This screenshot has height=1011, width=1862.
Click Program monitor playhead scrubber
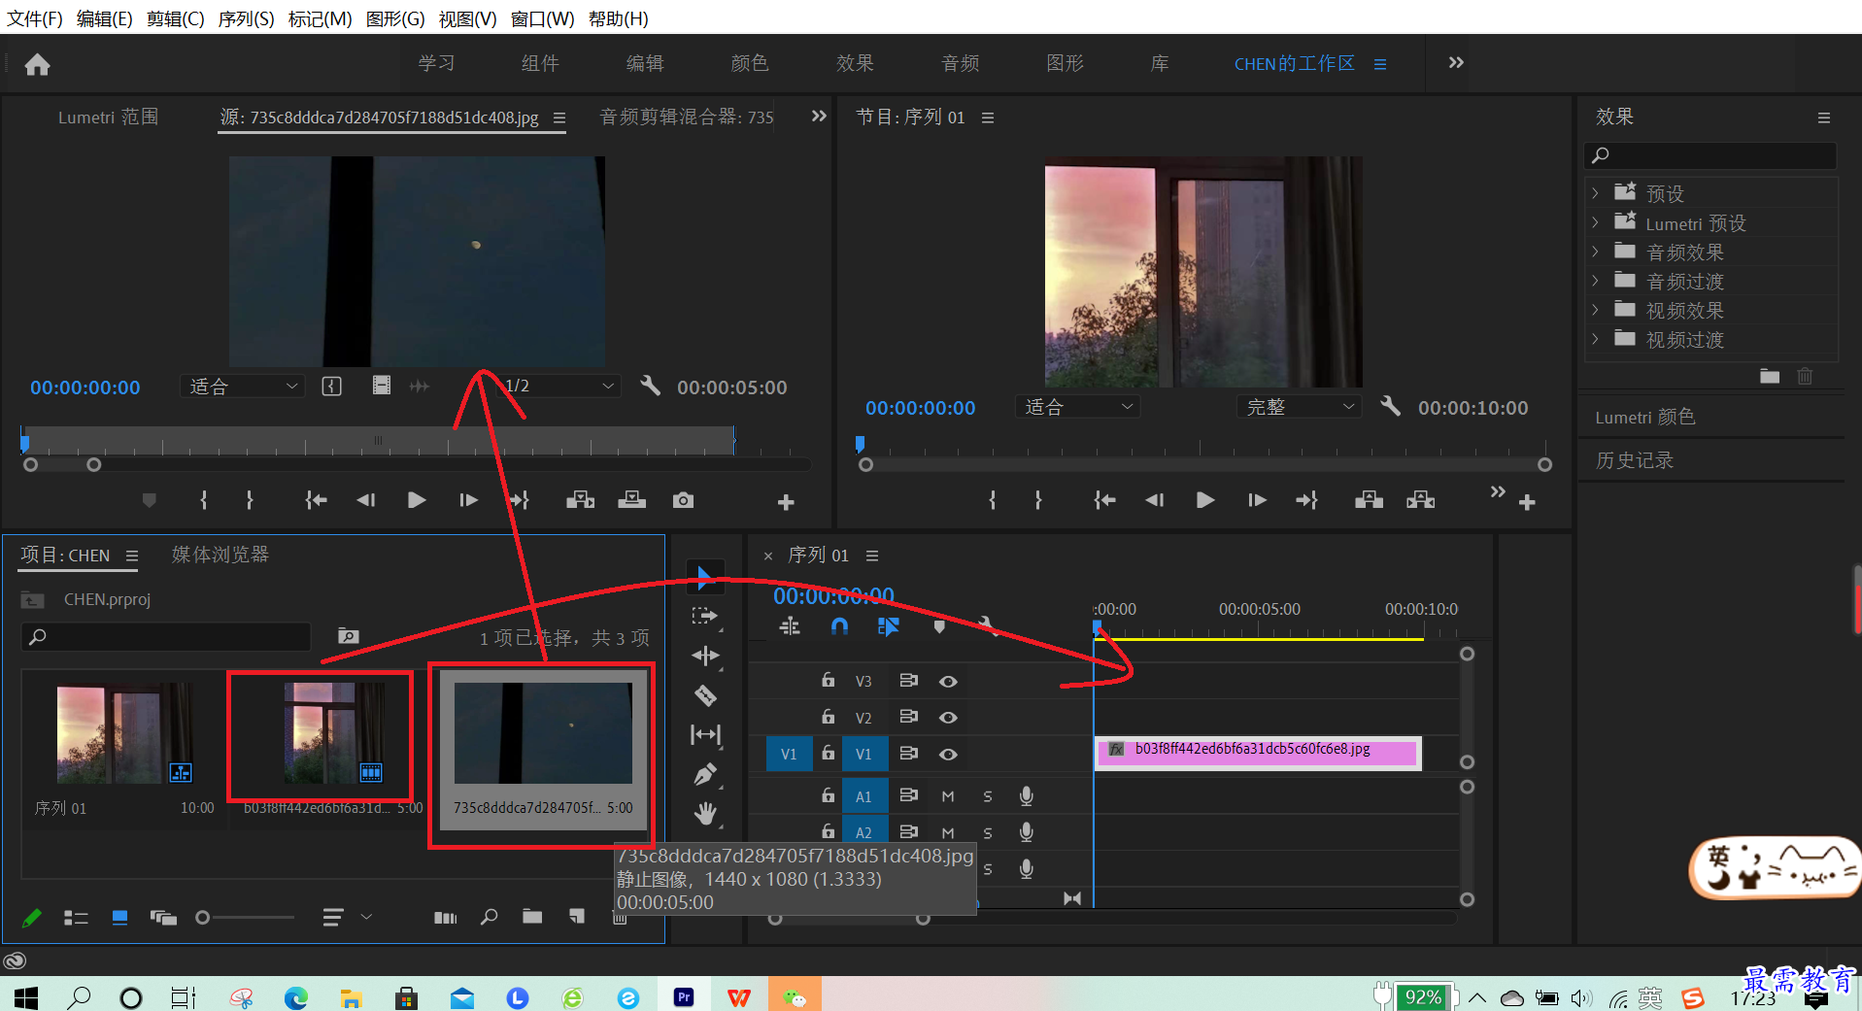pos(860,444)
